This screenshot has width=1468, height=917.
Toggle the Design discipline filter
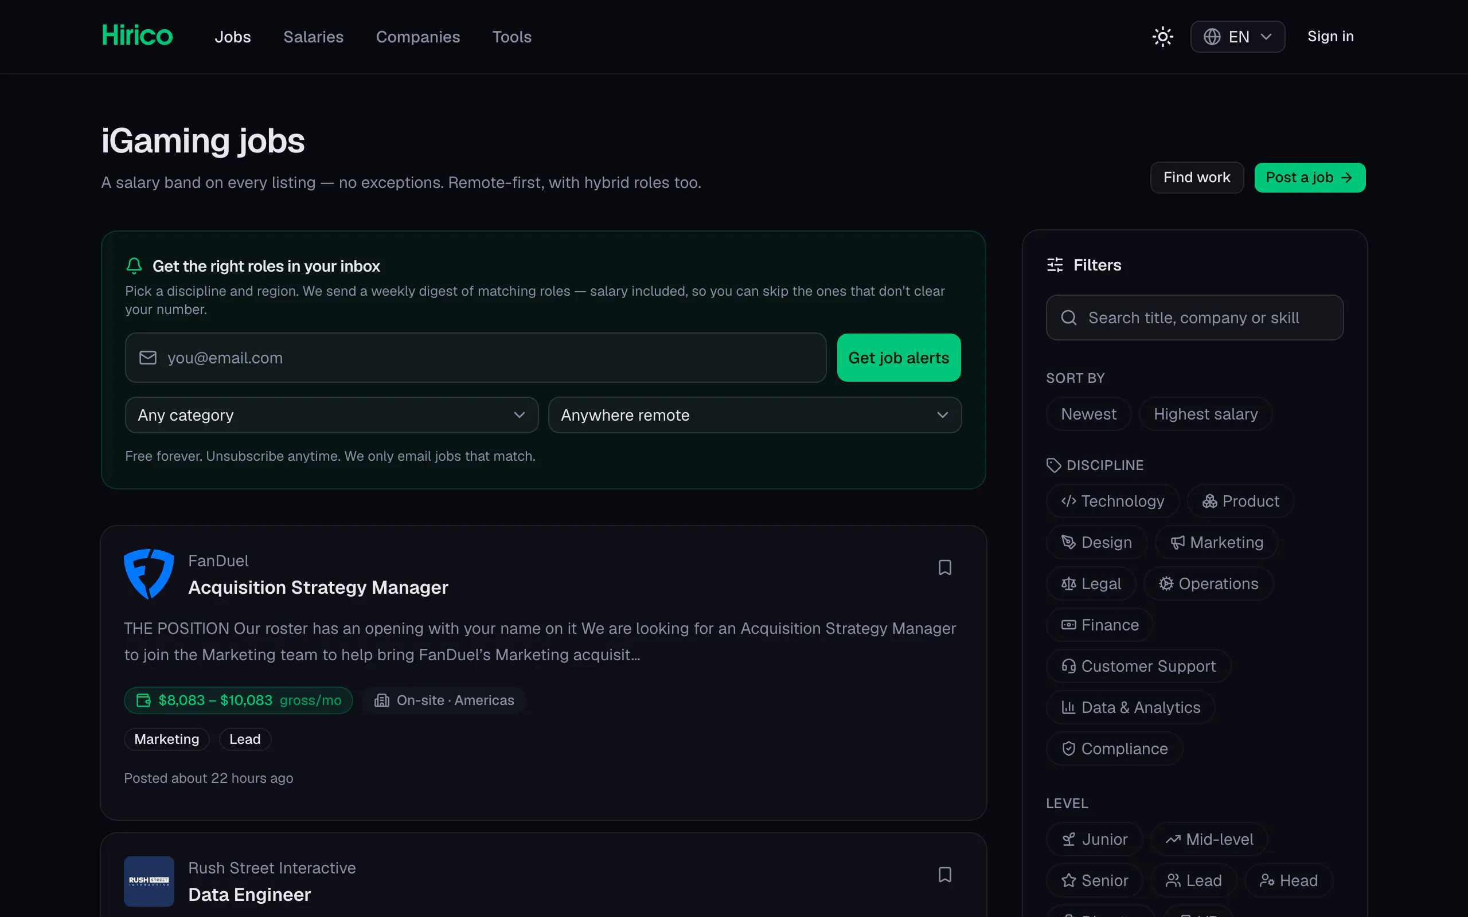coord(1096,542)
